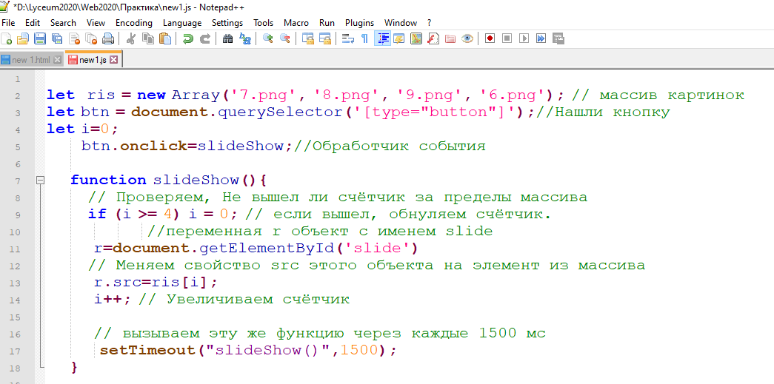774x384 pixels.
Task: Start macro recording with red record icon
Action: pos(490,38)
